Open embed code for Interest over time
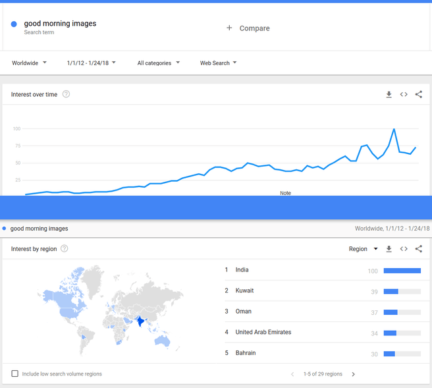 point(404,95)
